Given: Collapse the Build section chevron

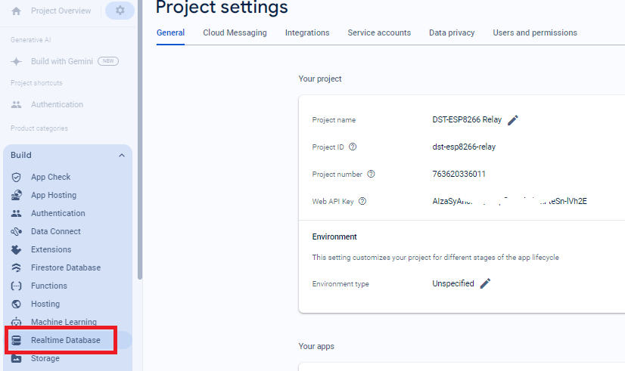Looking at the screenshot, I should coord(122,156).
